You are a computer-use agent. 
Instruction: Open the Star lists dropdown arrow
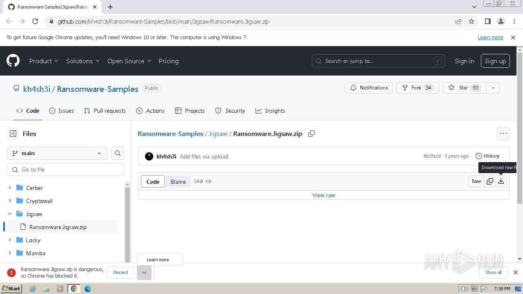tap(493, 88)
